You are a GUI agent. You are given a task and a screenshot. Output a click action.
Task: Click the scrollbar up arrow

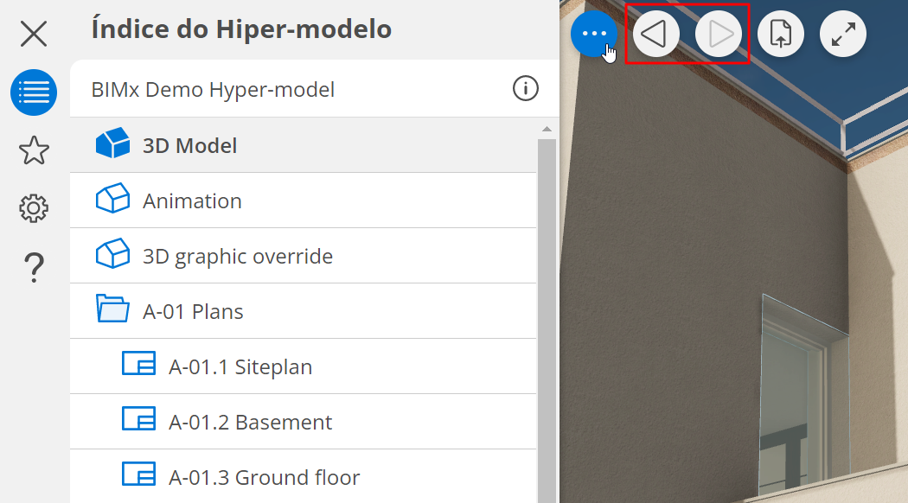pos(547,130)
